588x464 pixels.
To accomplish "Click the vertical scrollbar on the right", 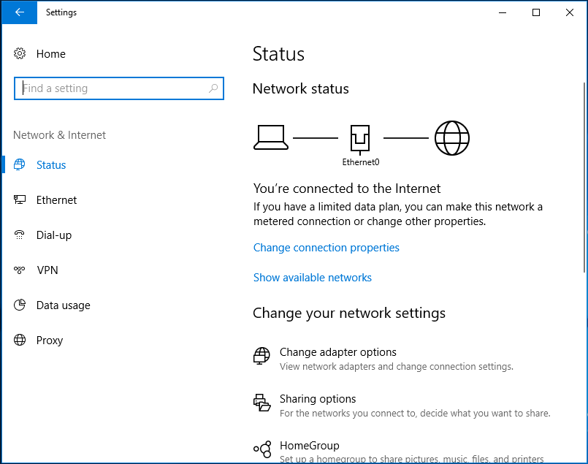I will coord(584,177).
